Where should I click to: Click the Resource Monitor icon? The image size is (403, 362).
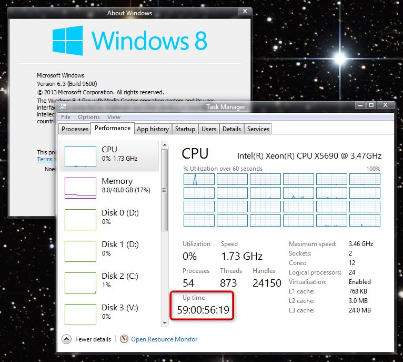tap(124, 339)
